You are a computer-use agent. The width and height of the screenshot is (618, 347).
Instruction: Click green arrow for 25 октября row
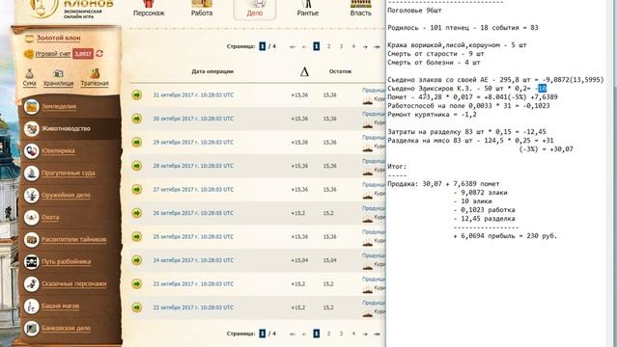137,236
